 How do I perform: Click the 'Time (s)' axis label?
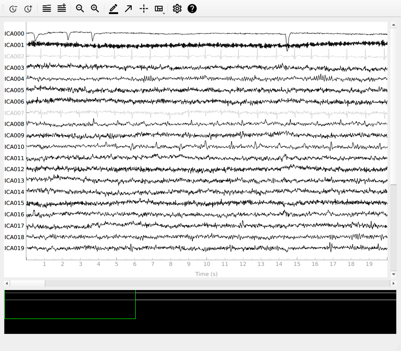(206, 274)
